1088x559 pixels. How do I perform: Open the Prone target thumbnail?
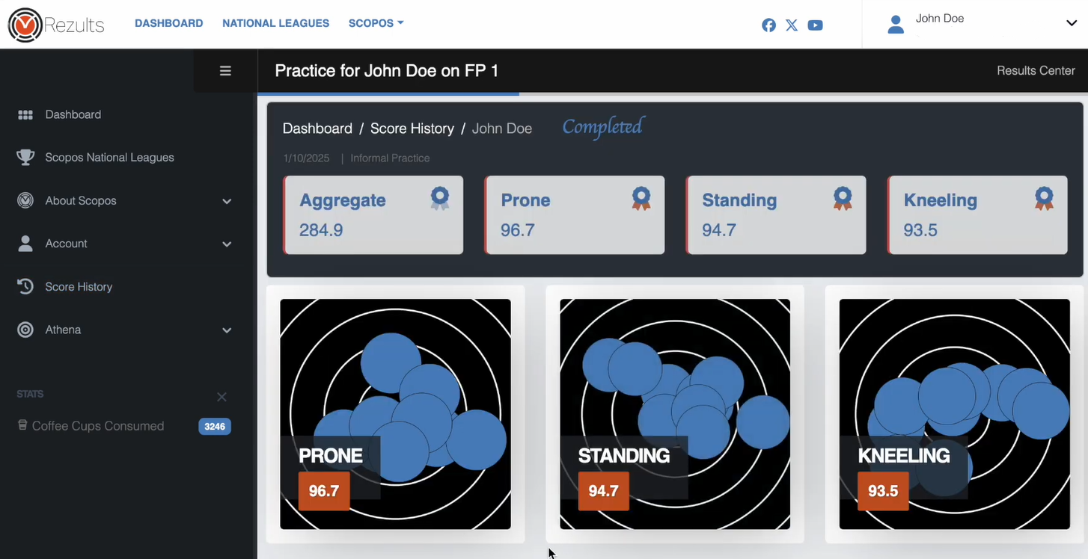395,414
